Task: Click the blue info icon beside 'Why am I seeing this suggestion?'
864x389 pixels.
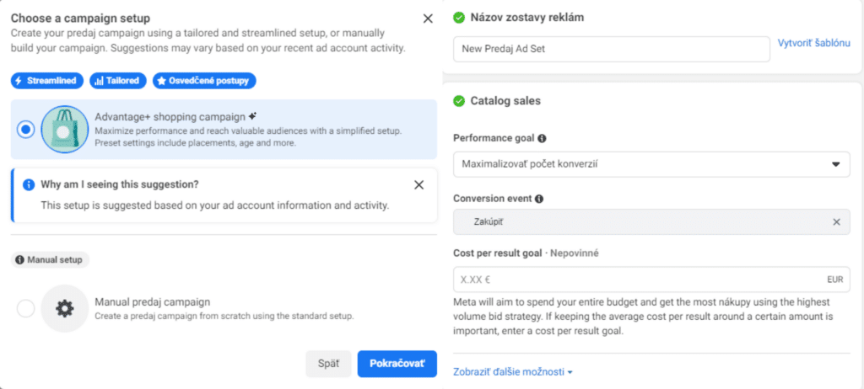Action: [x=29, y=185]
